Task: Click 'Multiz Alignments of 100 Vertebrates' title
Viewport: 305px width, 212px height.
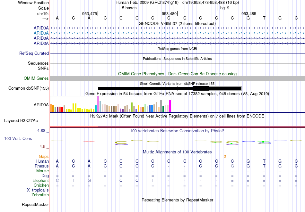Action: (177, 152)
